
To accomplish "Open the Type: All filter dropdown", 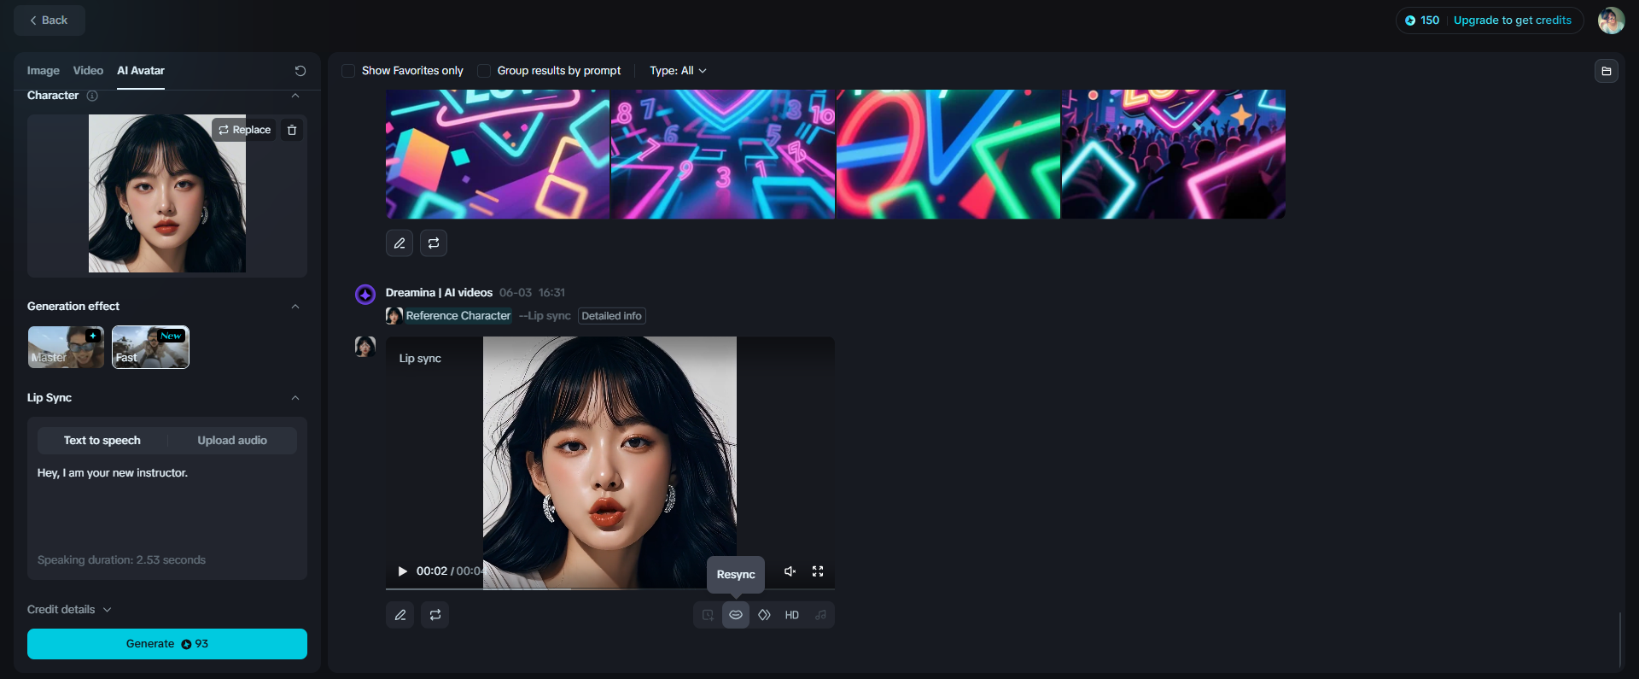I will click(678, 71).
